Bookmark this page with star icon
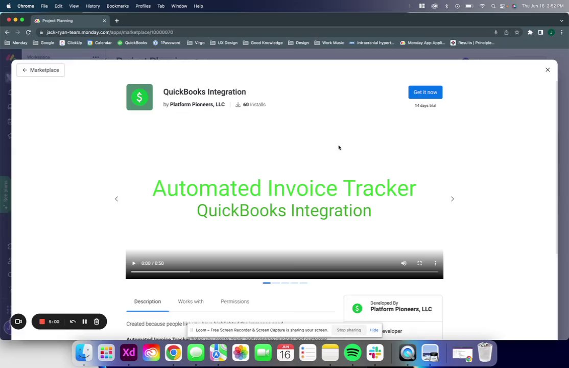The height and width of the screenshot is (368, 569). point(517,32)
